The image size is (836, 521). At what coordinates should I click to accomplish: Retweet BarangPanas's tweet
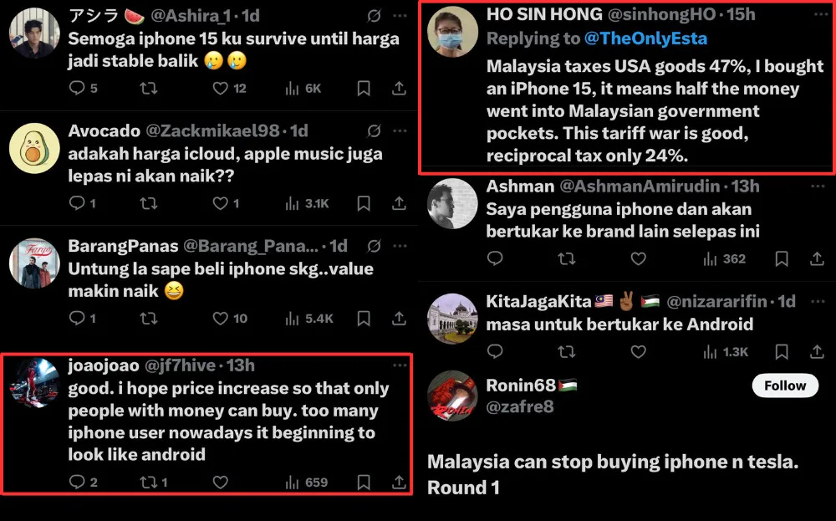149,319
